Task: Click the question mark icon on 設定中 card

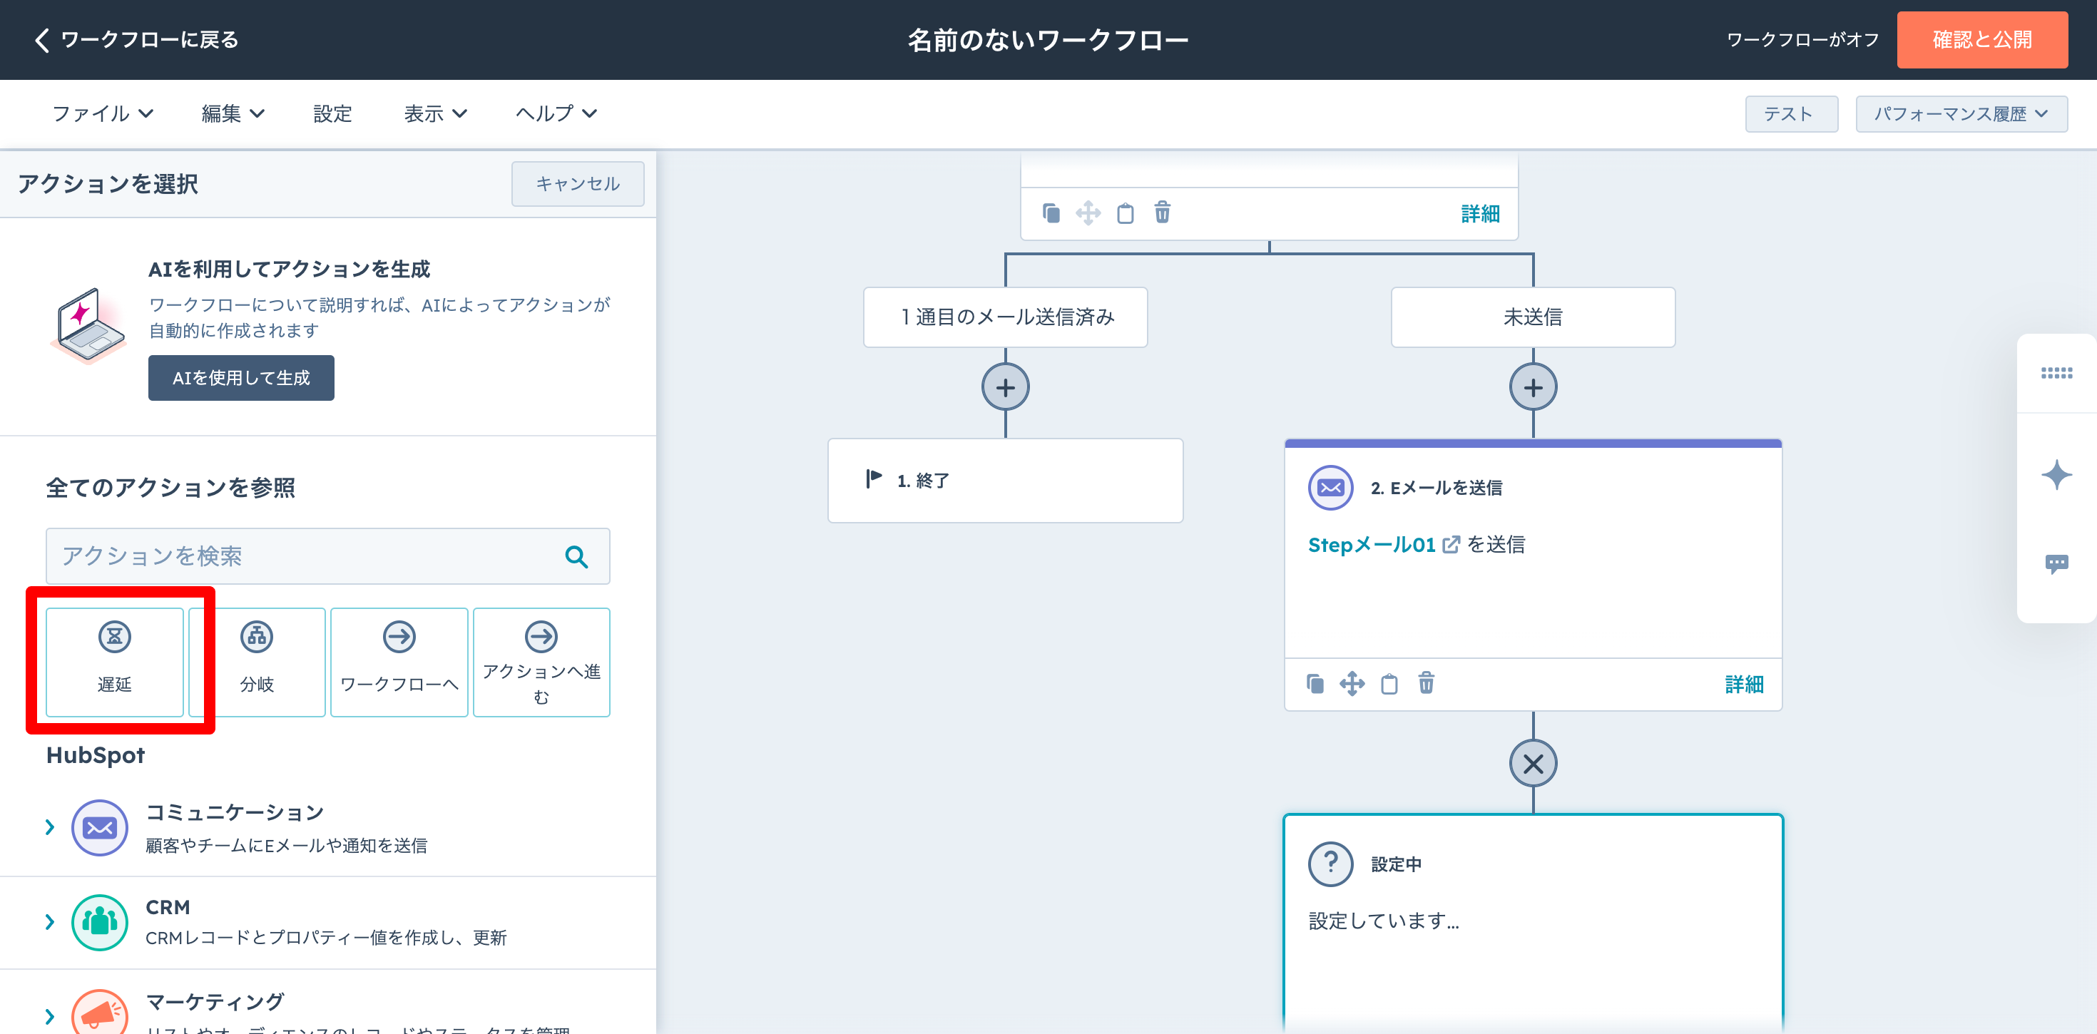Action: coord(1330,864)
